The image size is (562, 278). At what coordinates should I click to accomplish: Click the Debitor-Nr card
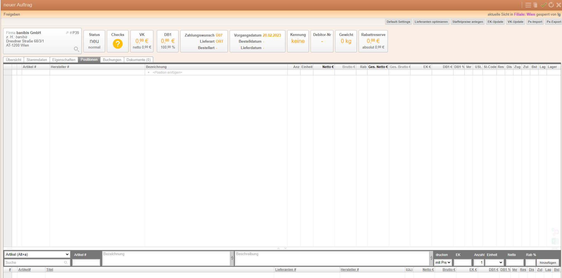[322, 41]
